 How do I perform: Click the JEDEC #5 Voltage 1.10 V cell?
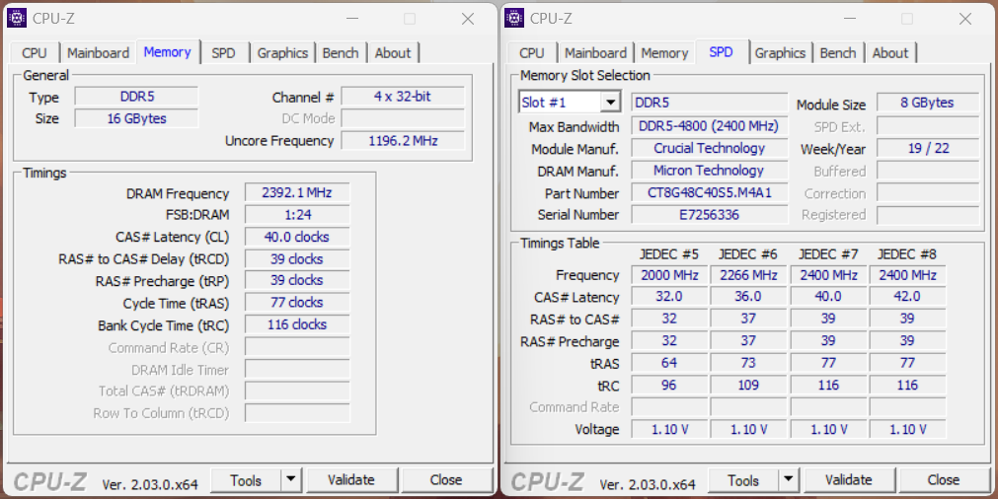[x=669, y=429]
